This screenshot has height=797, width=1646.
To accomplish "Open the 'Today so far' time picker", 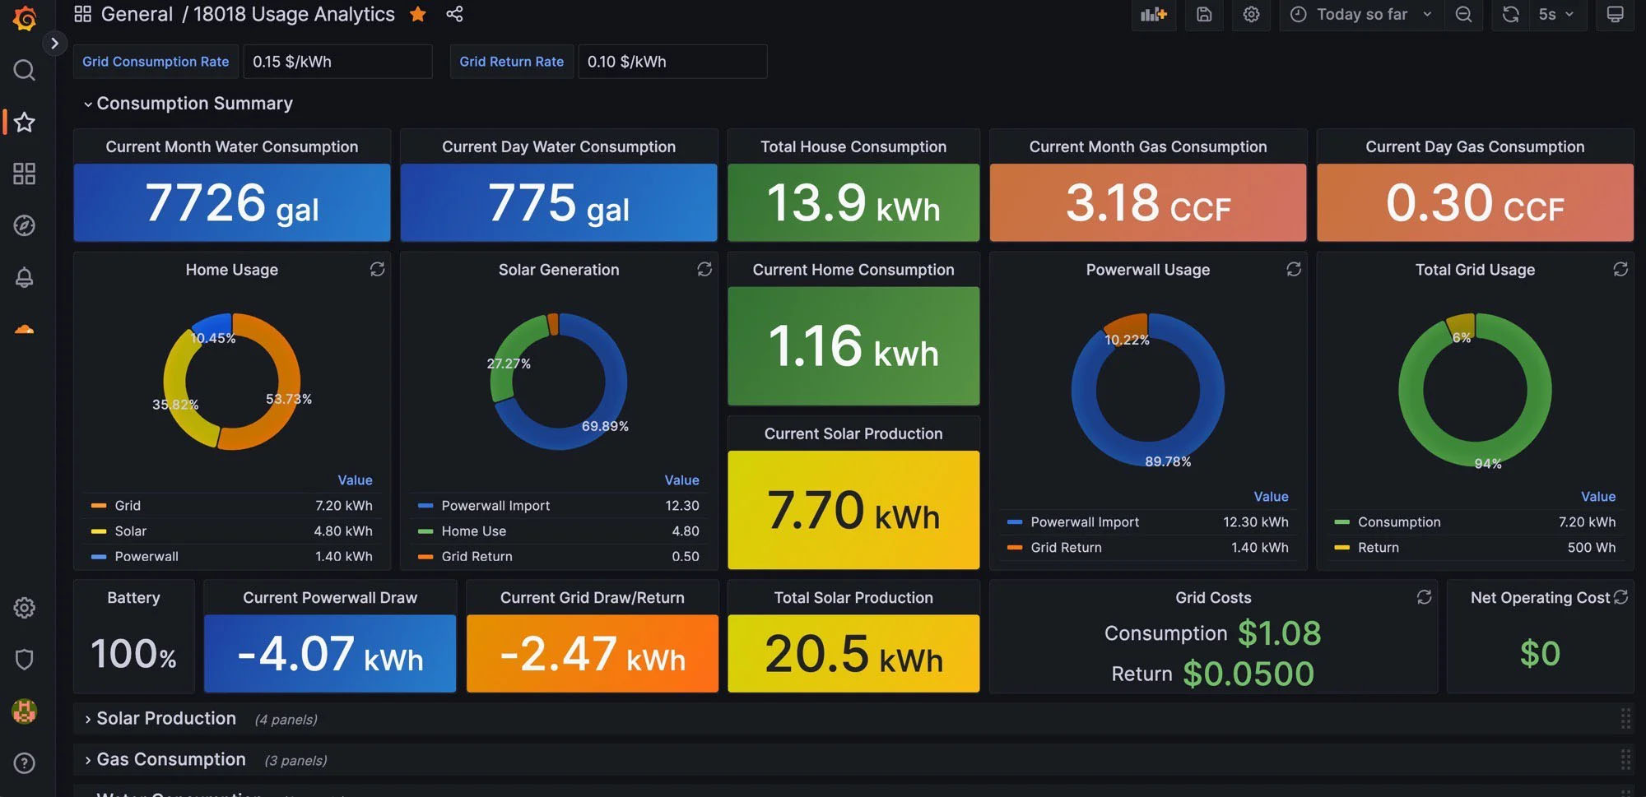I will point(1361,15).
